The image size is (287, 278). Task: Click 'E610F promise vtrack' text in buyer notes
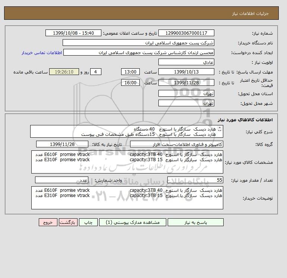[x=67, y=190]
